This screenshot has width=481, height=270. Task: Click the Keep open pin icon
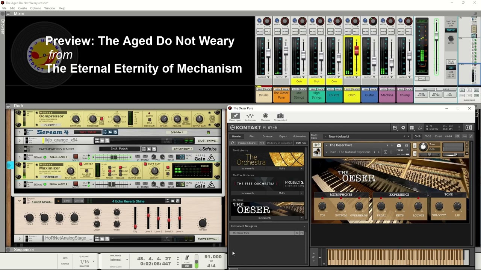pyautogui.click(x=235, y=116)
